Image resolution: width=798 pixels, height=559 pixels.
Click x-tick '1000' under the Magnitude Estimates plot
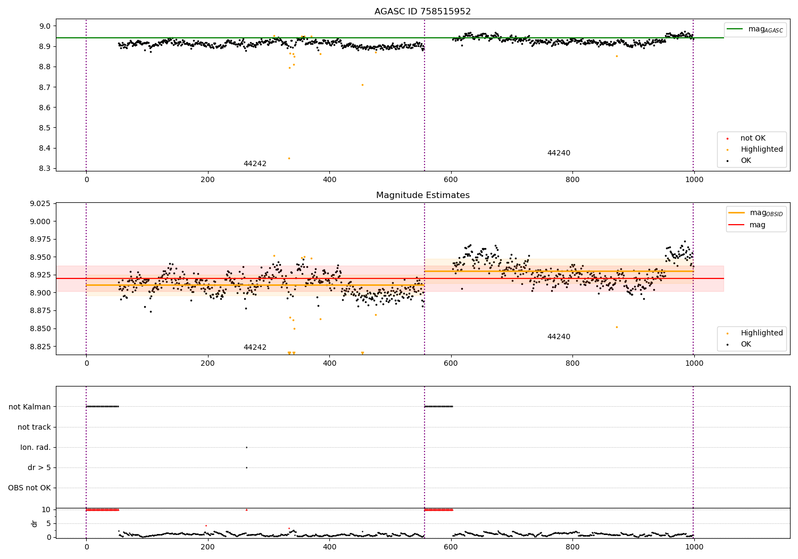694,363
